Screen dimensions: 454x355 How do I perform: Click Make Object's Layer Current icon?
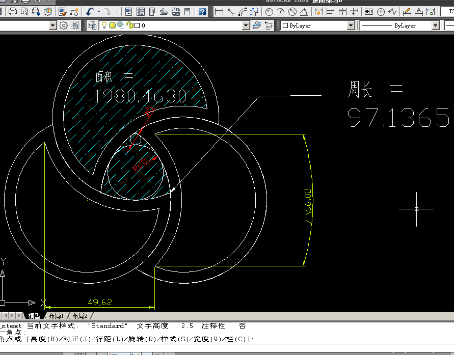[x=256, y=25]
